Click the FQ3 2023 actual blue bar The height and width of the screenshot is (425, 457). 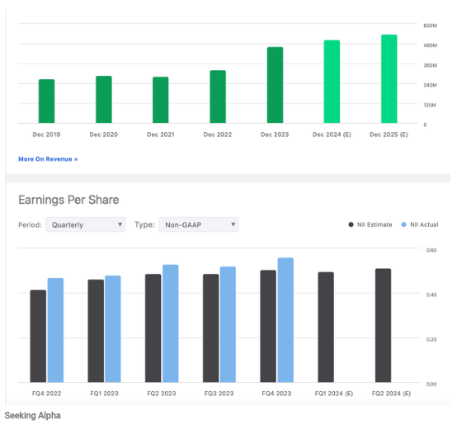click(x=228, y=324)
